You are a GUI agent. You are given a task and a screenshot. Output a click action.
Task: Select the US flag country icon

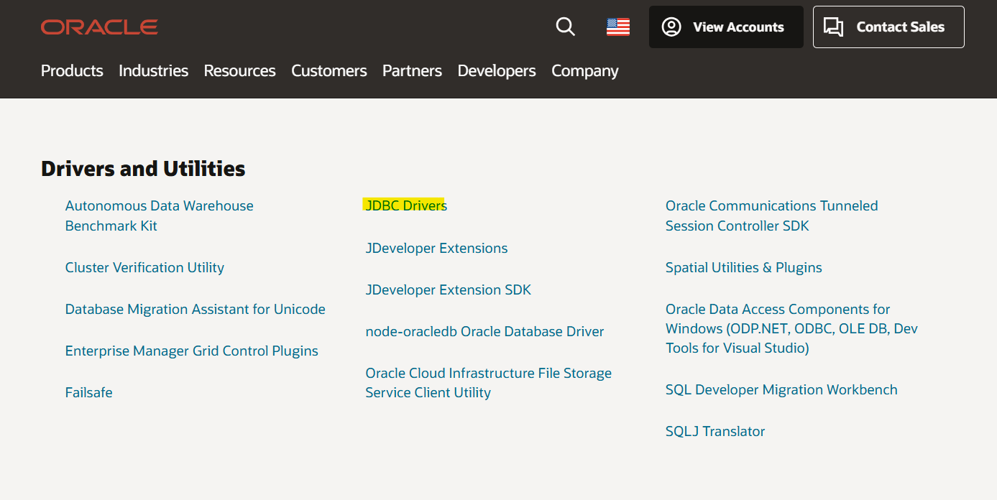click(x=618, y=27)
